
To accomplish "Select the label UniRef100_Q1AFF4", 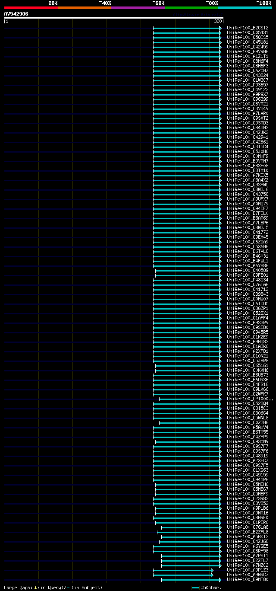I will (x=248, y=318).
